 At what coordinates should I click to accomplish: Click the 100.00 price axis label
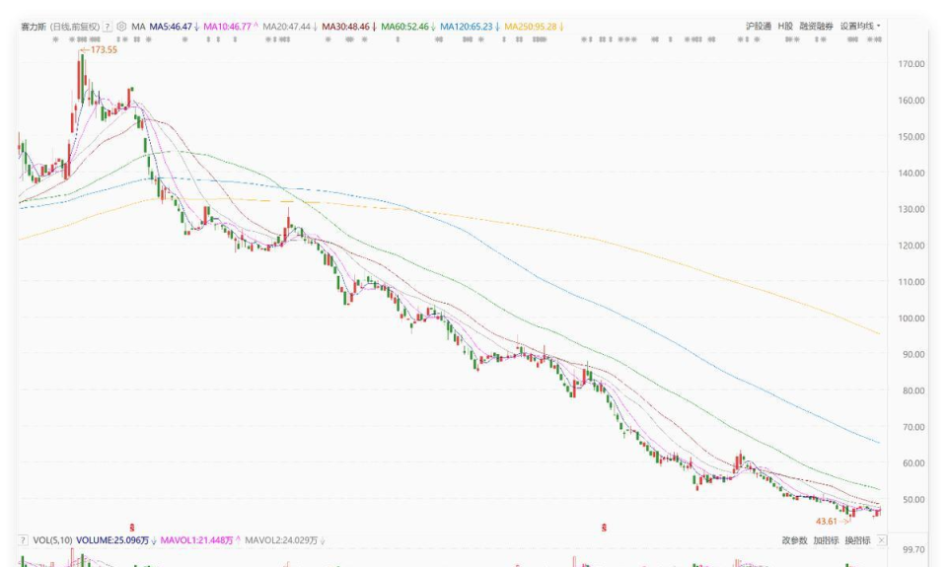click(911, 319)
